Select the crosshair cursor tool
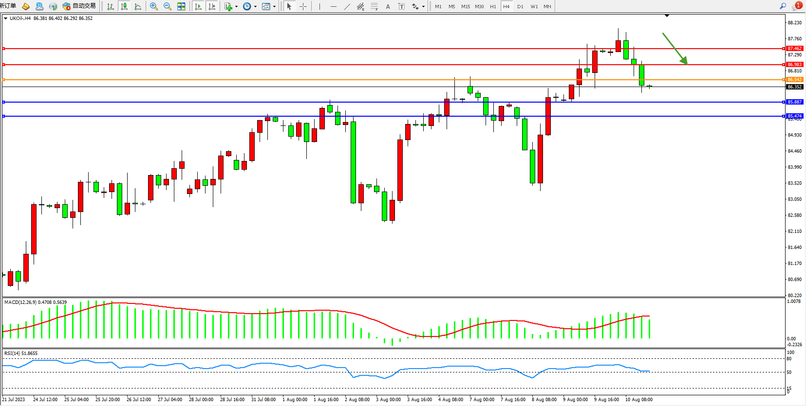Screen dimensions: 806x406 [x=303, y=6]
